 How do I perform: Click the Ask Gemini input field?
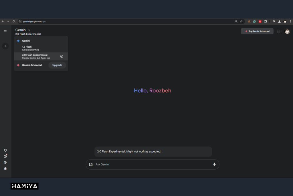coord(152,164)
